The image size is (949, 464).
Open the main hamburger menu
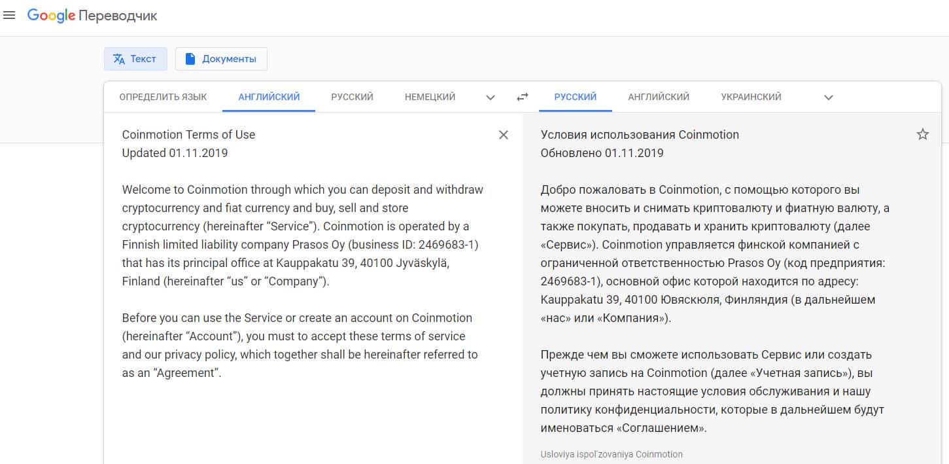[9, 16]
